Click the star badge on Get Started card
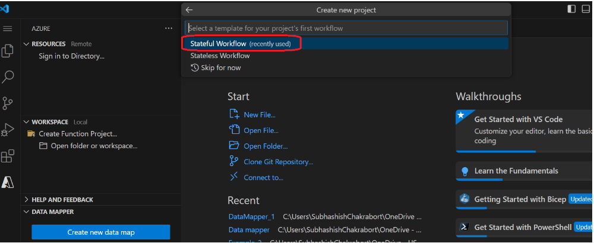This screenshot has height=243, width=594. coord(461,114)
